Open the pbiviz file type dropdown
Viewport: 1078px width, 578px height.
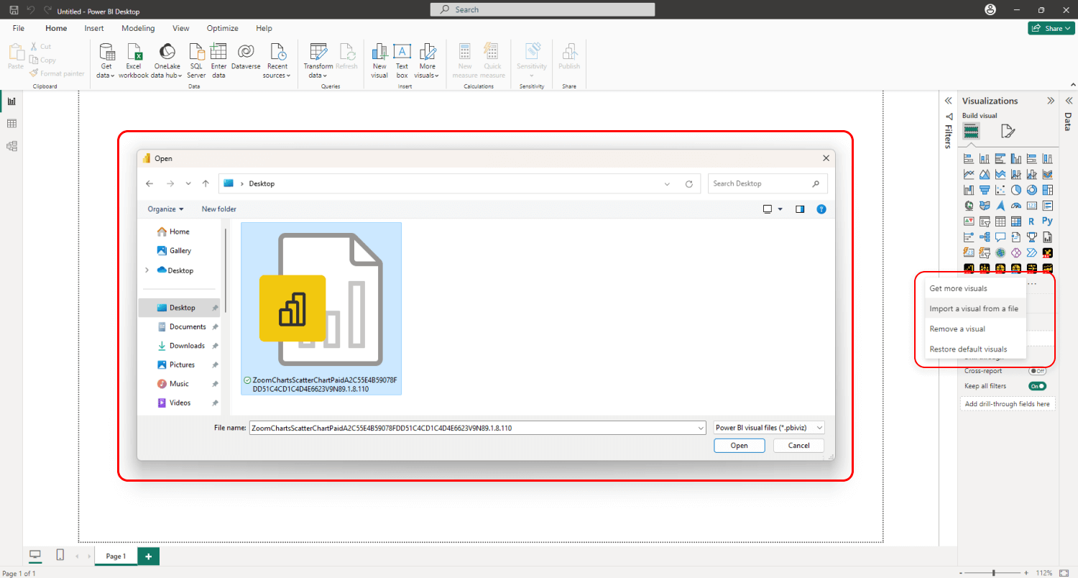[768, 427]
